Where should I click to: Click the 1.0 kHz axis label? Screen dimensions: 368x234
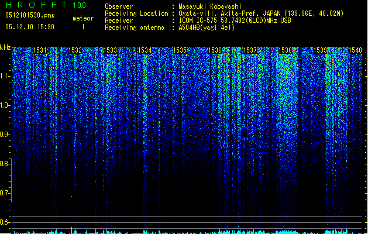(x=5, y=105)
